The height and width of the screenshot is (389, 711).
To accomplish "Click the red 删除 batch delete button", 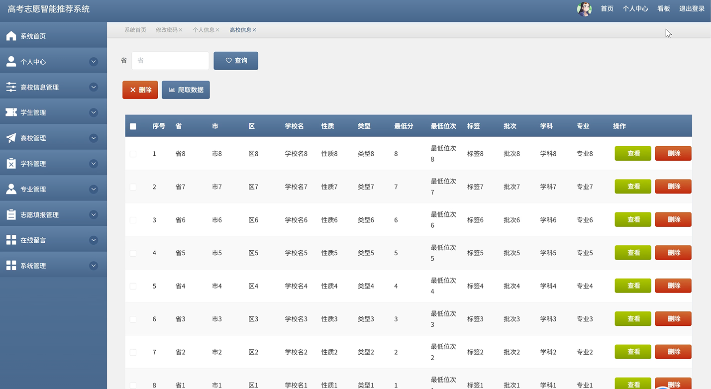I will tap(140, 90).
